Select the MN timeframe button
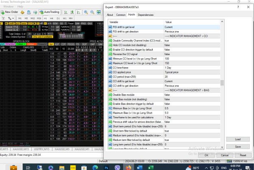Viewport: 254px width, 170px height. click(x=71, y=18)
